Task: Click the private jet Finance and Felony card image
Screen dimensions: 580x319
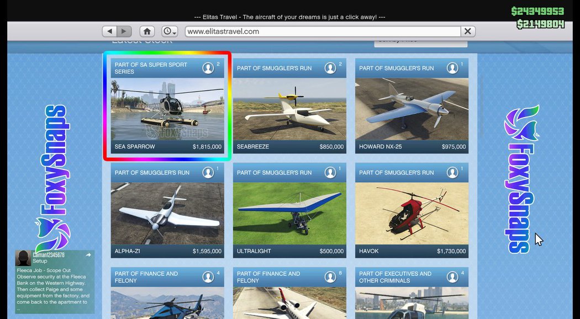Action: point(289,303)
